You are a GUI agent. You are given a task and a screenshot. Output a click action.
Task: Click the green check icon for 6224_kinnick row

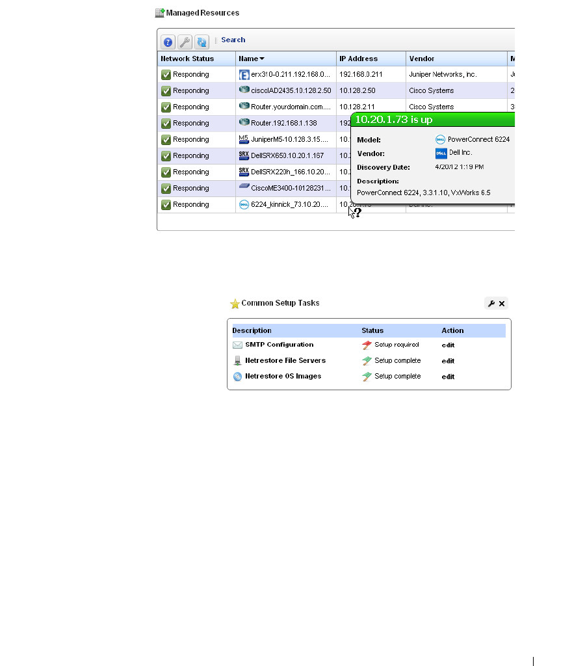(166, 205)
